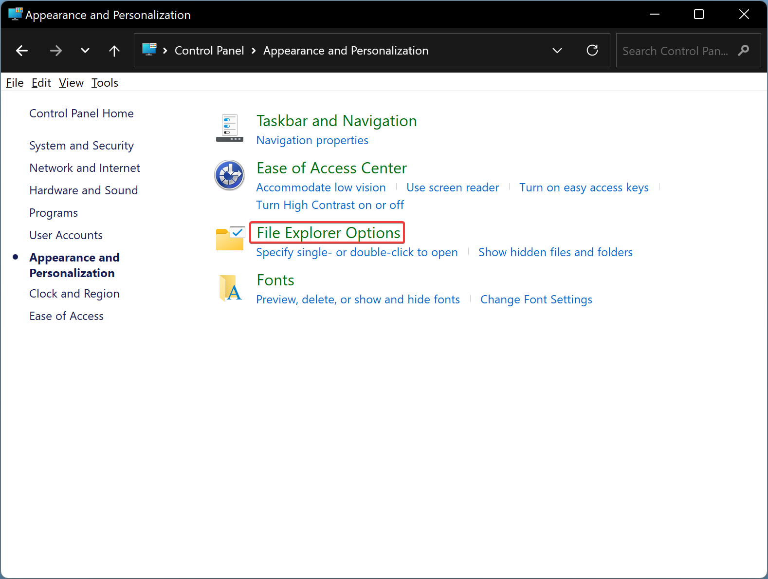768x579 pixels.
Task: Click Change Font Settings link
Action: (536, 299)
